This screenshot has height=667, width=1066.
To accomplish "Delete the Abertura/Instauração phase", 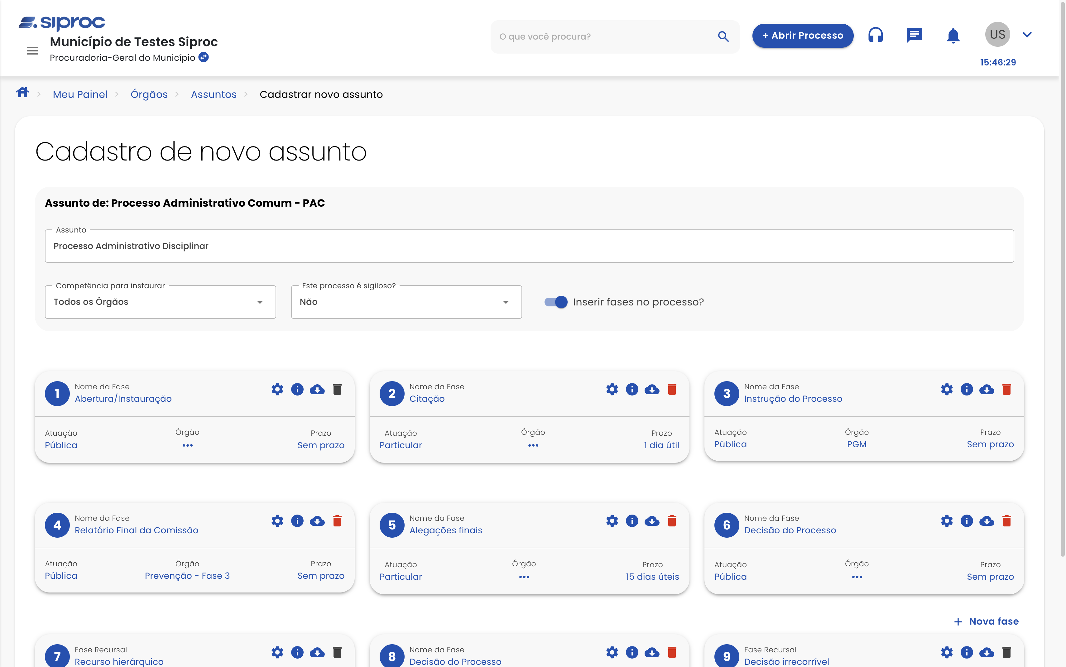I will point(337,389).
